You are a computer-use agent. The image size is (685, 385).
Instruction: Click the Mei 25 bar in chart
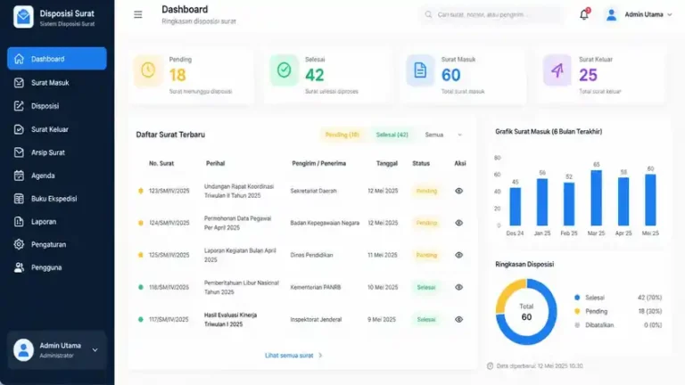pos(650,200)
